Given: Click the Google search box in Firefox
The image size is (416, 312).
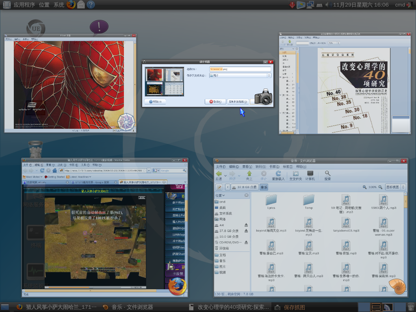Looking at the screenshot, I should coord(171,171).
